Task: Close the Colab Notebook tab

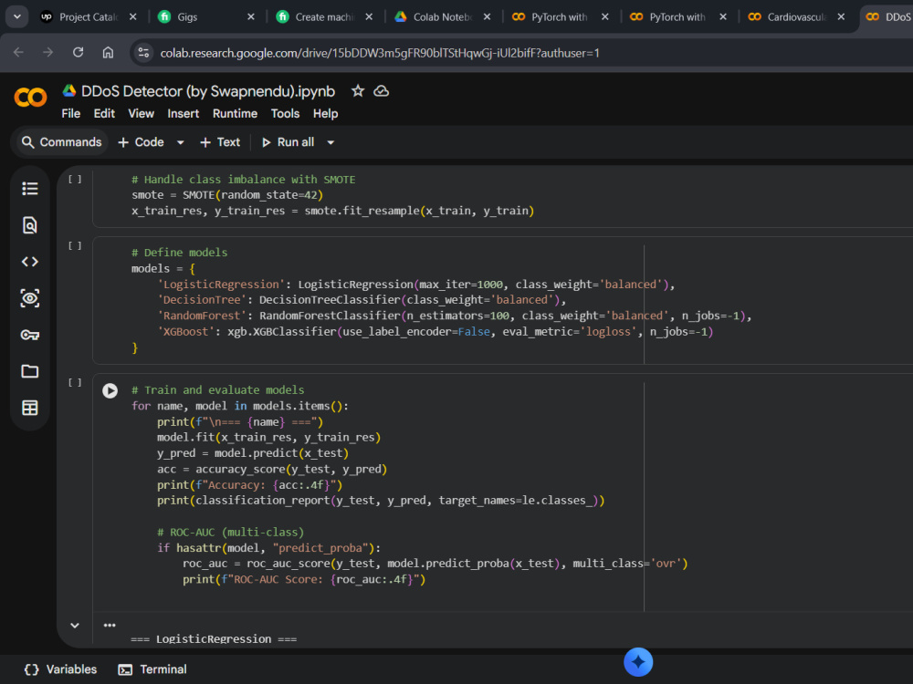Action: point(487,16)
